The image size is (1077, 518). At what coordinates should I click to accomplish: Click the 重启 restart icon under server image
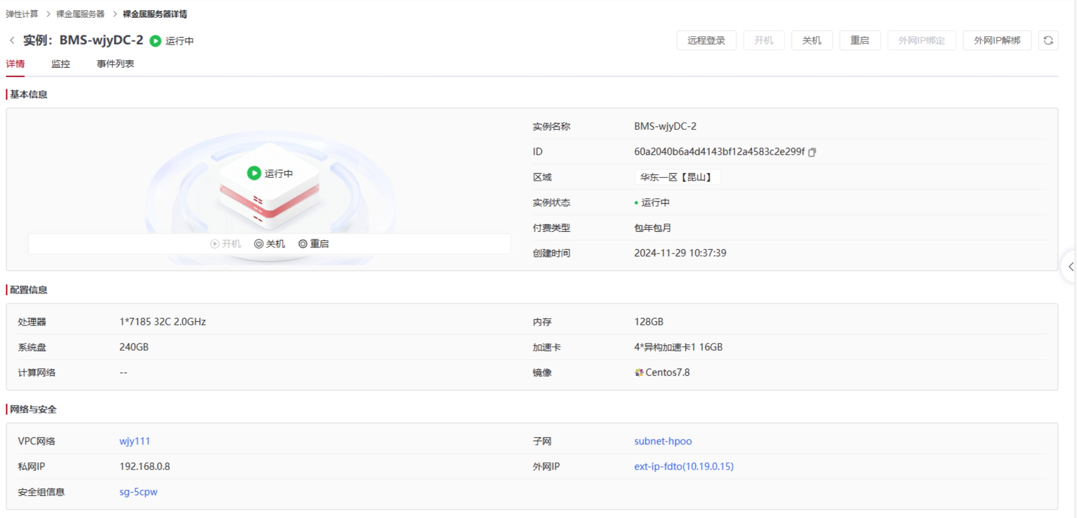[303, 243]
